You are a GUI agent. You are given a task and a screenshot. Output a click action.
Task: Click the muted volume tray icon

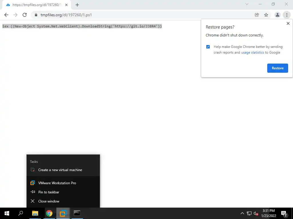tap(256, 213)
